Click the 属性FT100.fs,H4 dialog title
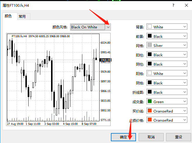The height and width of the screenshot is (143, 192). pyautogui.click(x=16, y=6)
